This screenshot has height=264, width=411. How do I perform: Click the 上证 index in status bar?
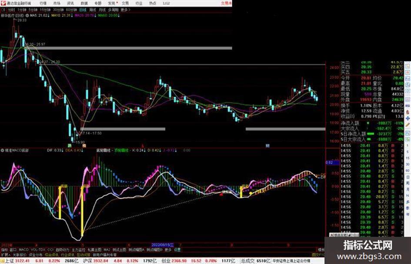9,261
